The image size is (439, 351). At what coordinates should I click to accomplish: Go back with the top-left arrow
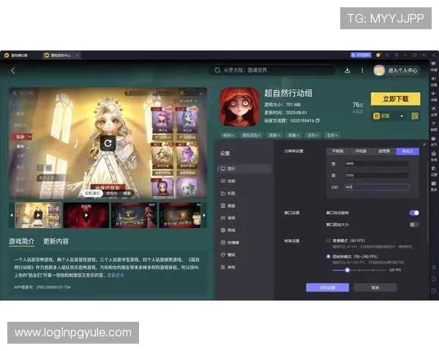(13, 70)
